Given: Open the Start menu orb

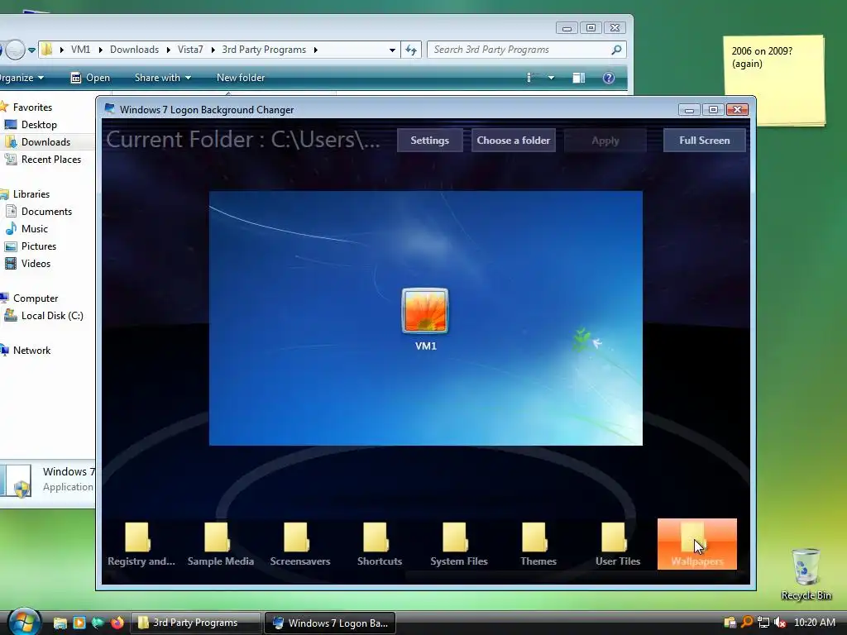Looking at the screenshot, I should tap(23, 622).
